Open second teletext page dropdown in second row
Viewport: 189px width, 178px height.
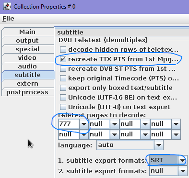click(x=114, y=134)
